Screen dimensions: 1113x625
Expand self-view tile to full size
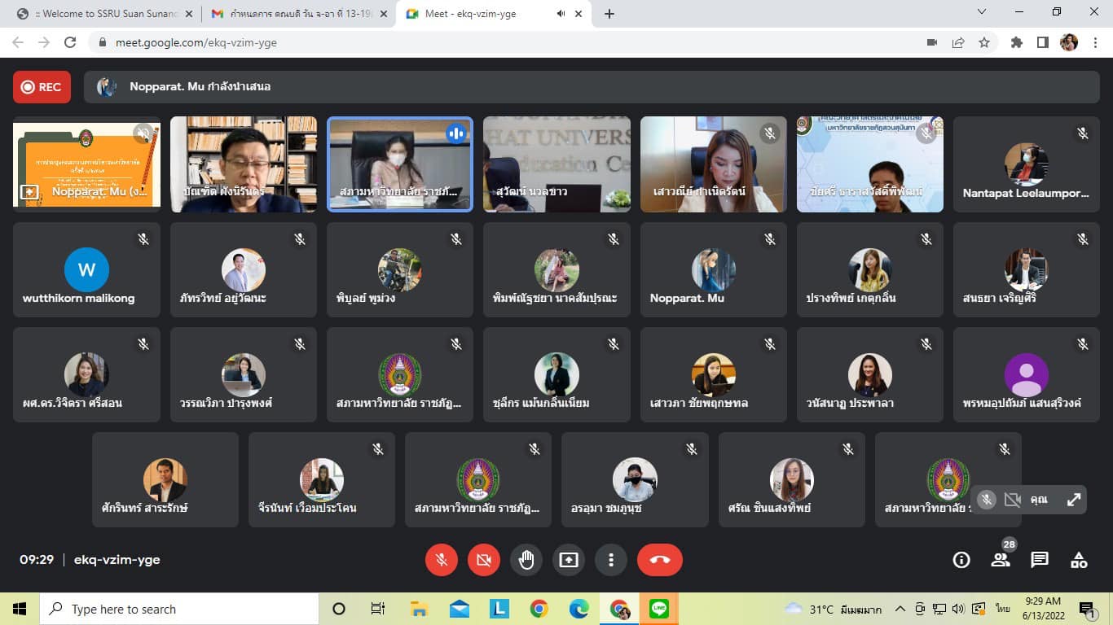[x=1074, y=500]
